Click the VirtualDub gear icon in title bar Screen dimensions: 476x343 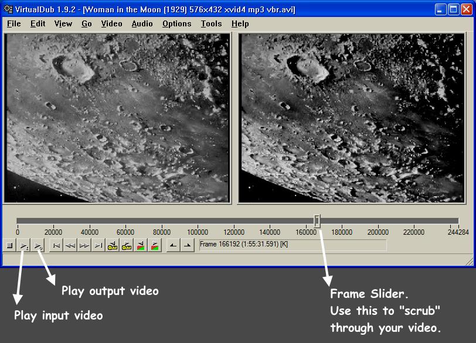click(8, 9)
